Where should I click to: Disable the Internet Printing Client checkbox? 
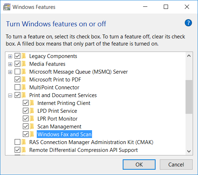(26, 103)
